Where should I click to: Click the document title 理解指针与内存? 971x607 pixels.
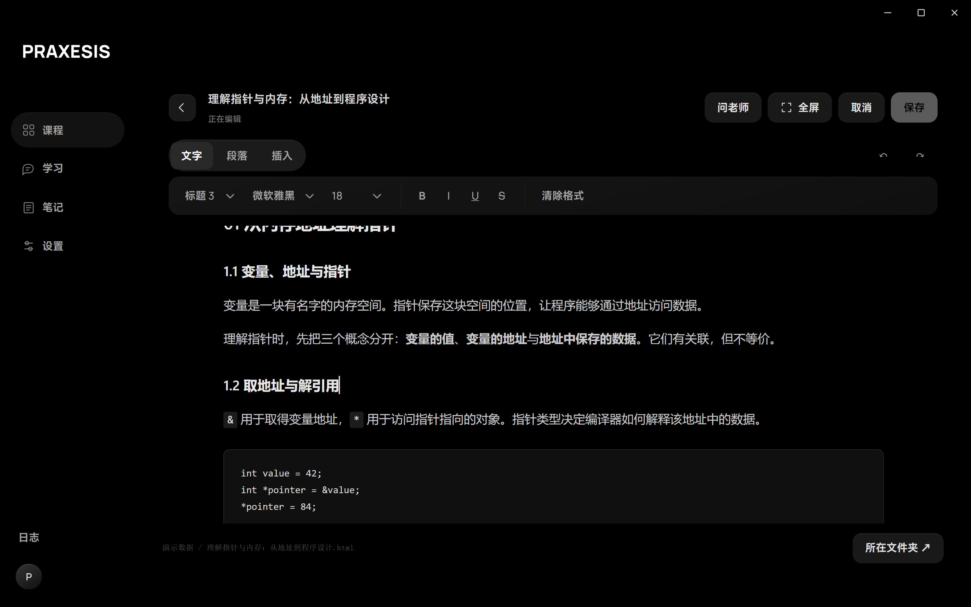[299, 99]
